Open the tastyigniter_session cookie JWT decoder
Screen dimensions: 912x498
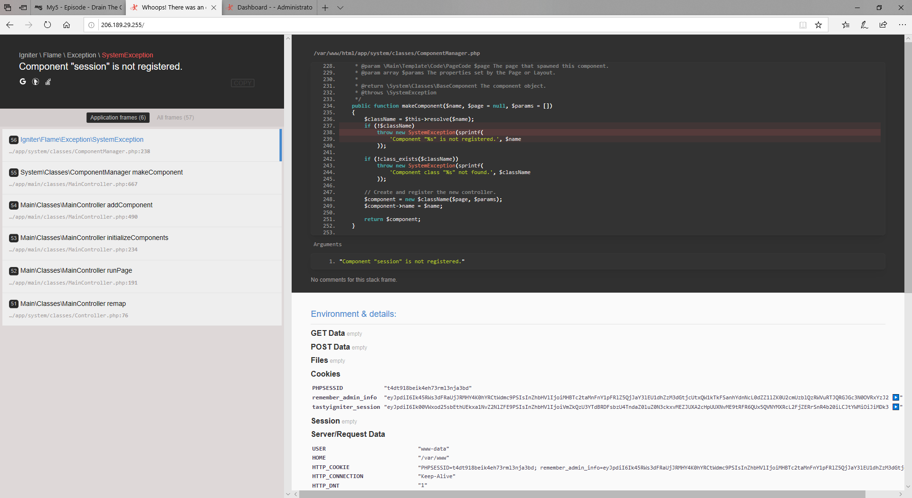(896, 406)
